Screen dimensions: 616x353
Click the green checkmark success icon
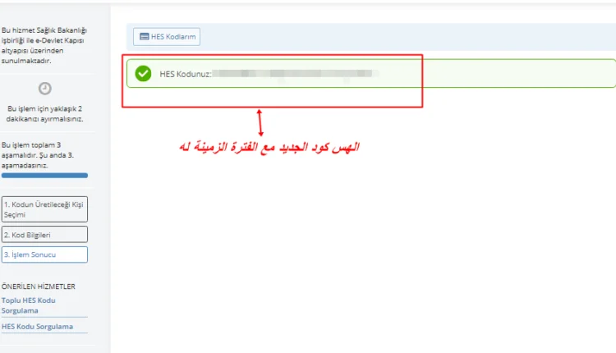[143, 73]
